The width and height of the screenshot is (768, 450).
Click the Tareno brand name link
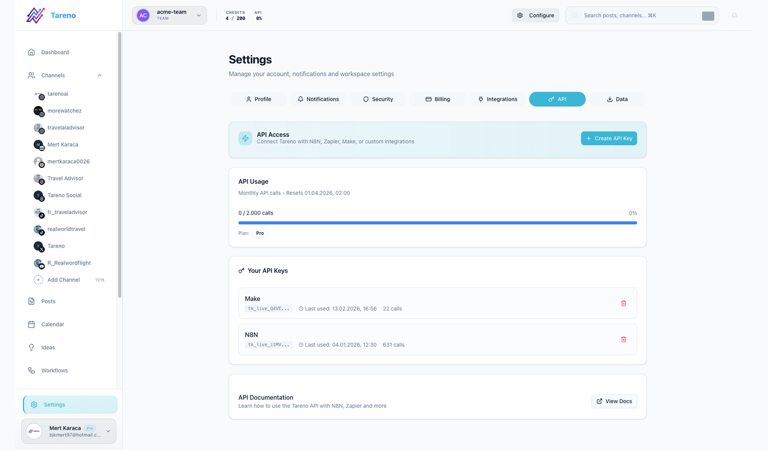point(63,15)
